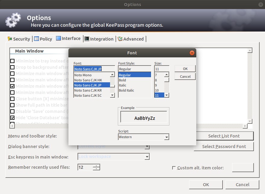Screen dimensions: 265x194
Task: Click the options list vertical scroll-down arrow
Action: [250, 121]
